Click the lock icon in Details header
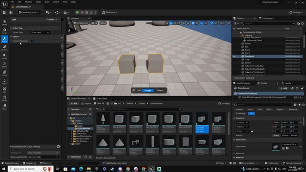The width and height of the screenshot is (306, 172). (302, 88)
